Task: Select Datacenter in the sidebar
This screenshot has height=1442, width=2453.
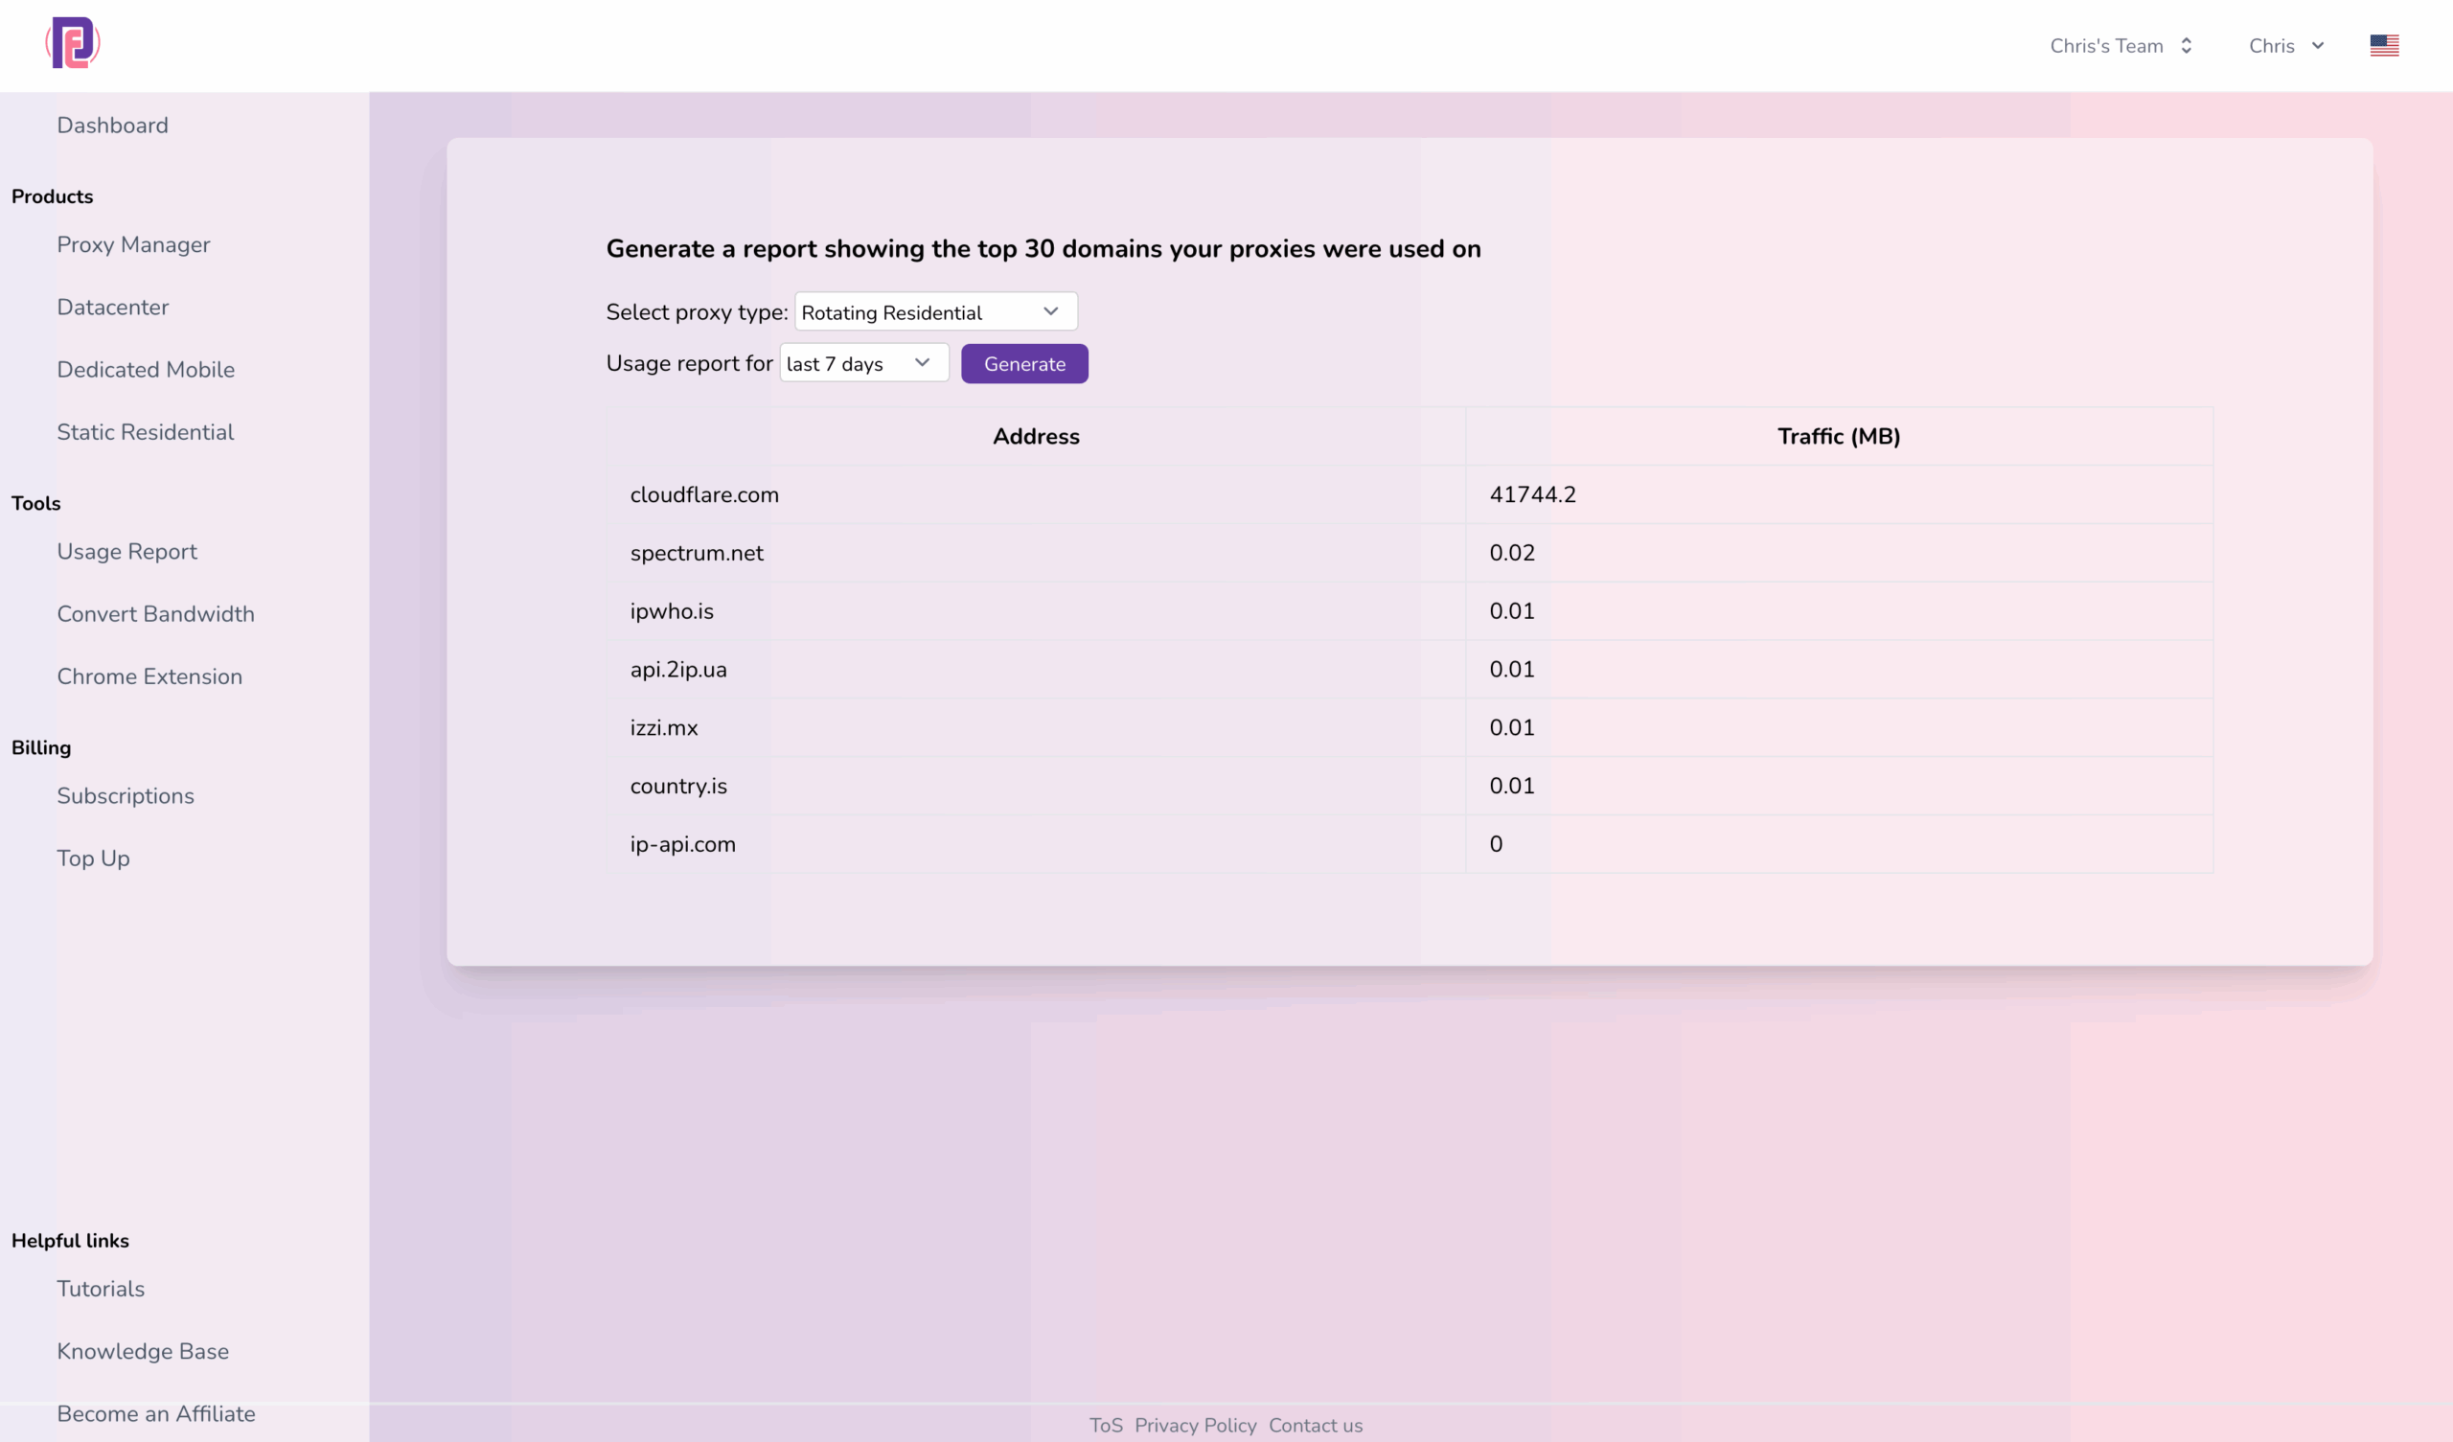Action: pyautogui.click(x=113, y=307)
